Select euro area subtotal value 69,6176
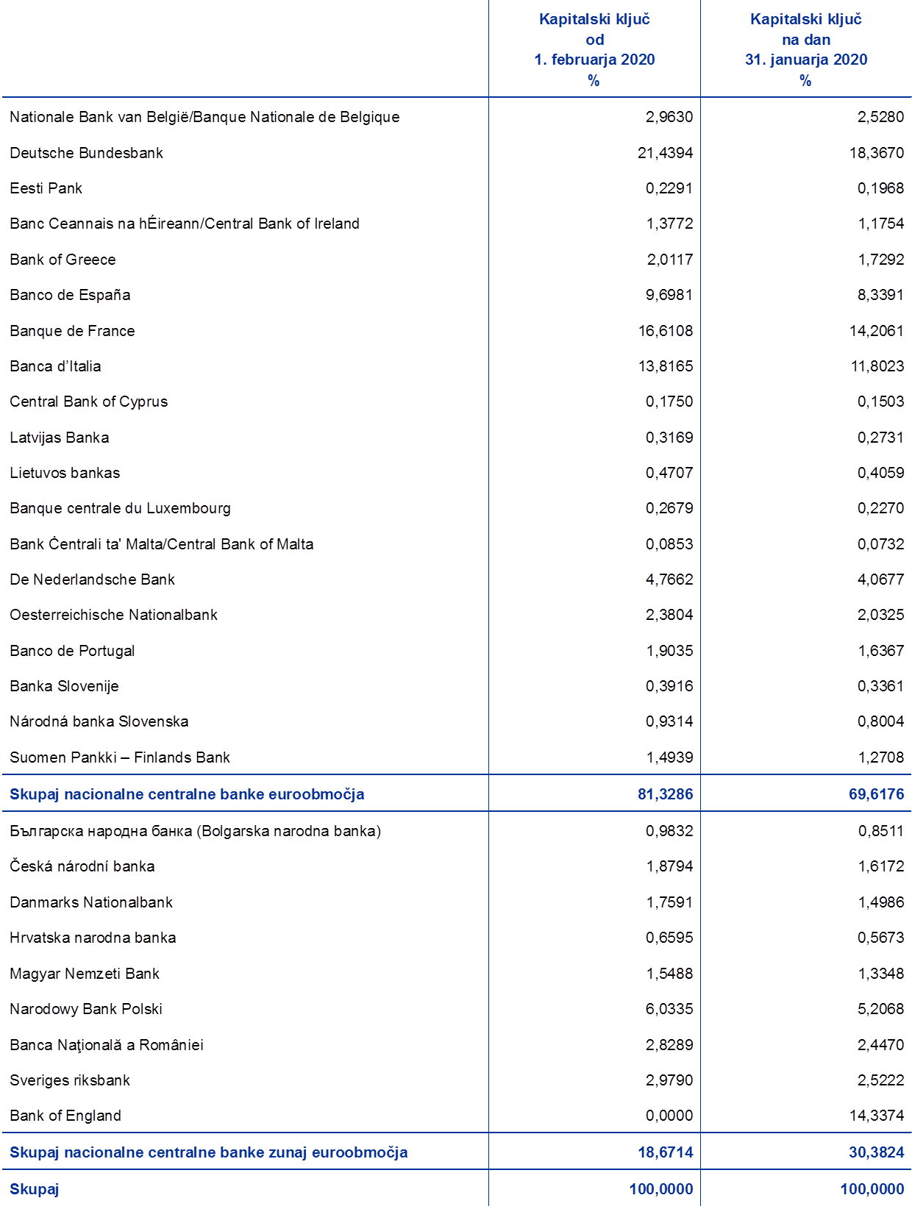The height and width of the screenshot is (1209, 912). [877, 794]
